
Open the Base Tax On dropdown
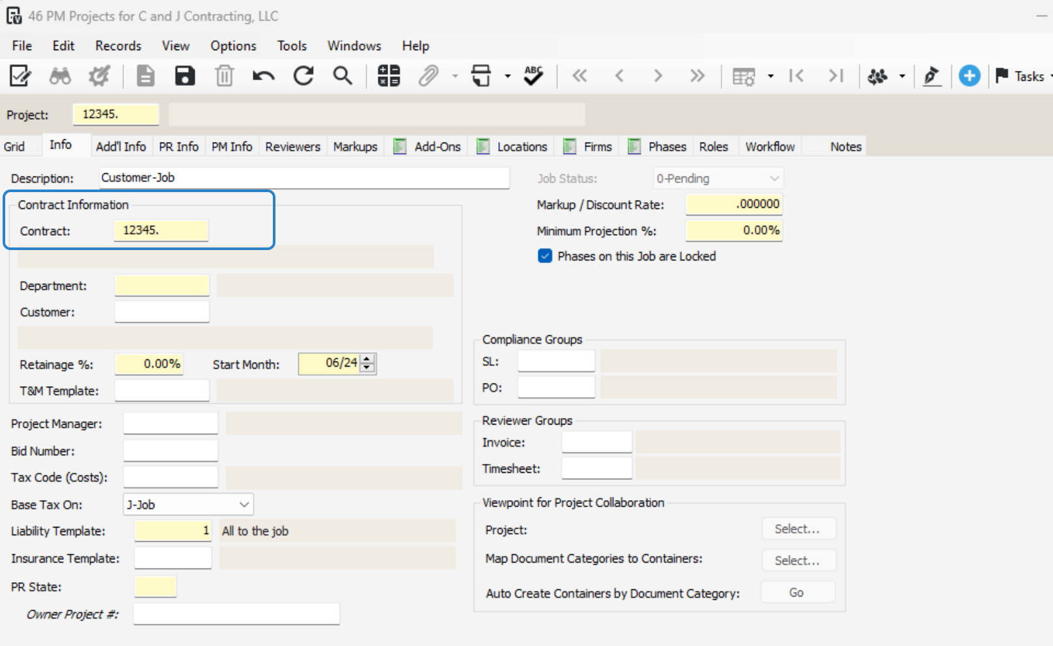coord(188,505)
